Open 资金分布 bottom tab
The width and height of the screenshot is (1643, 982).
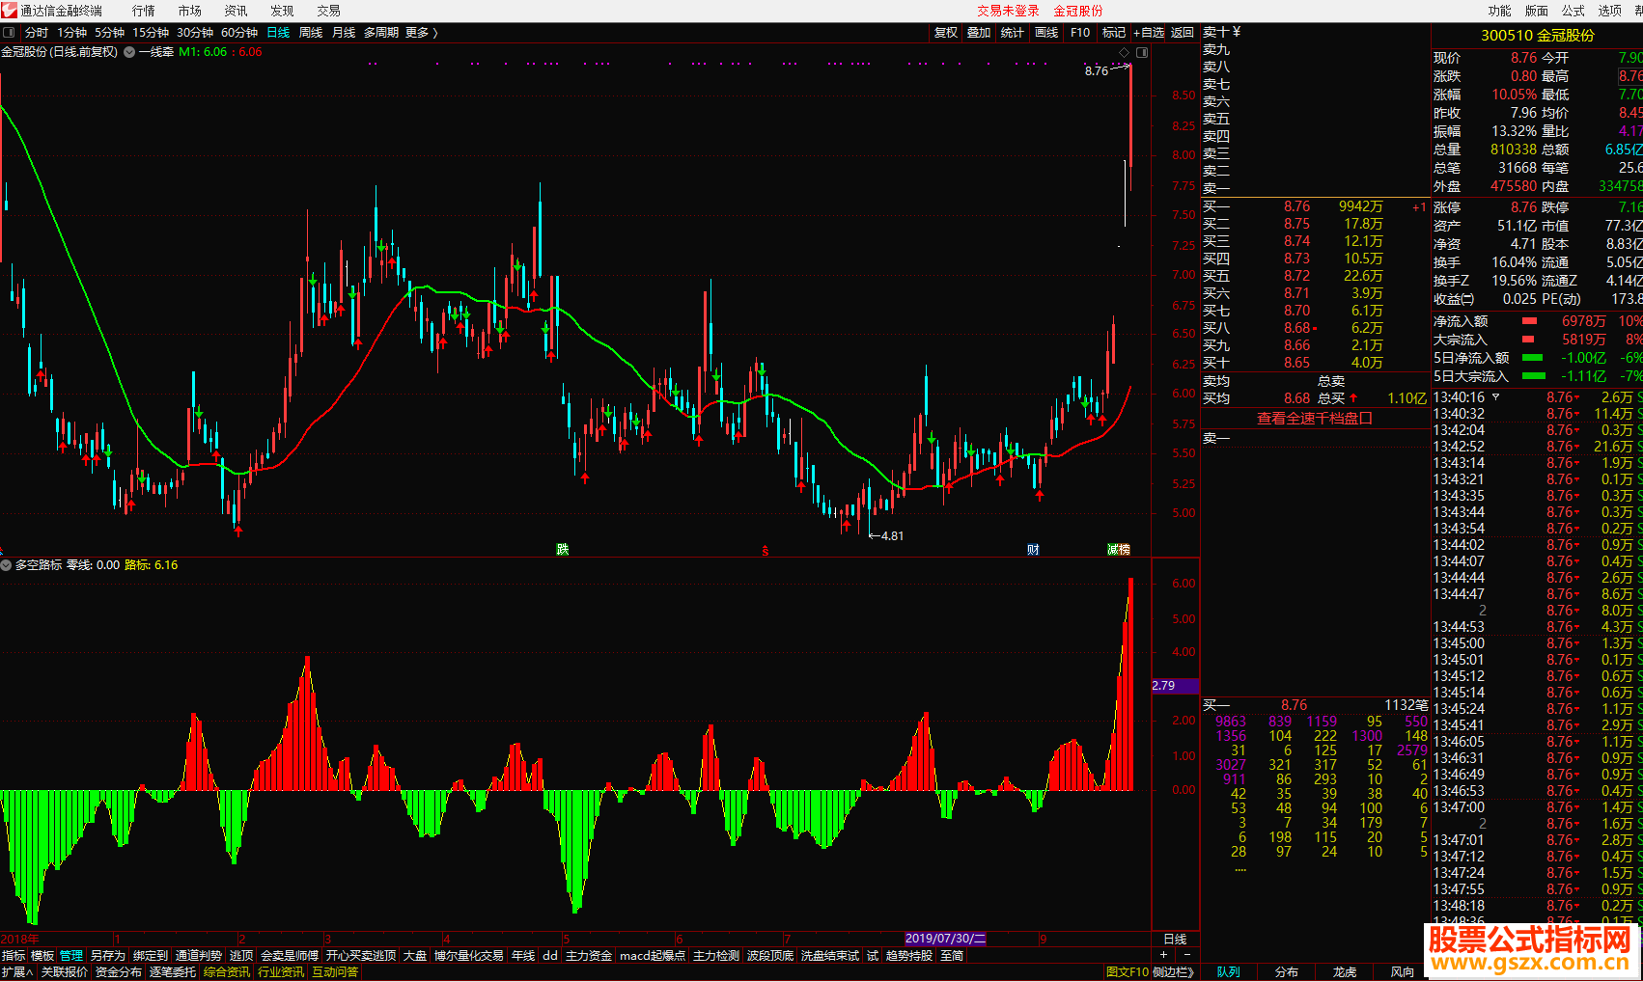point(119,972)
